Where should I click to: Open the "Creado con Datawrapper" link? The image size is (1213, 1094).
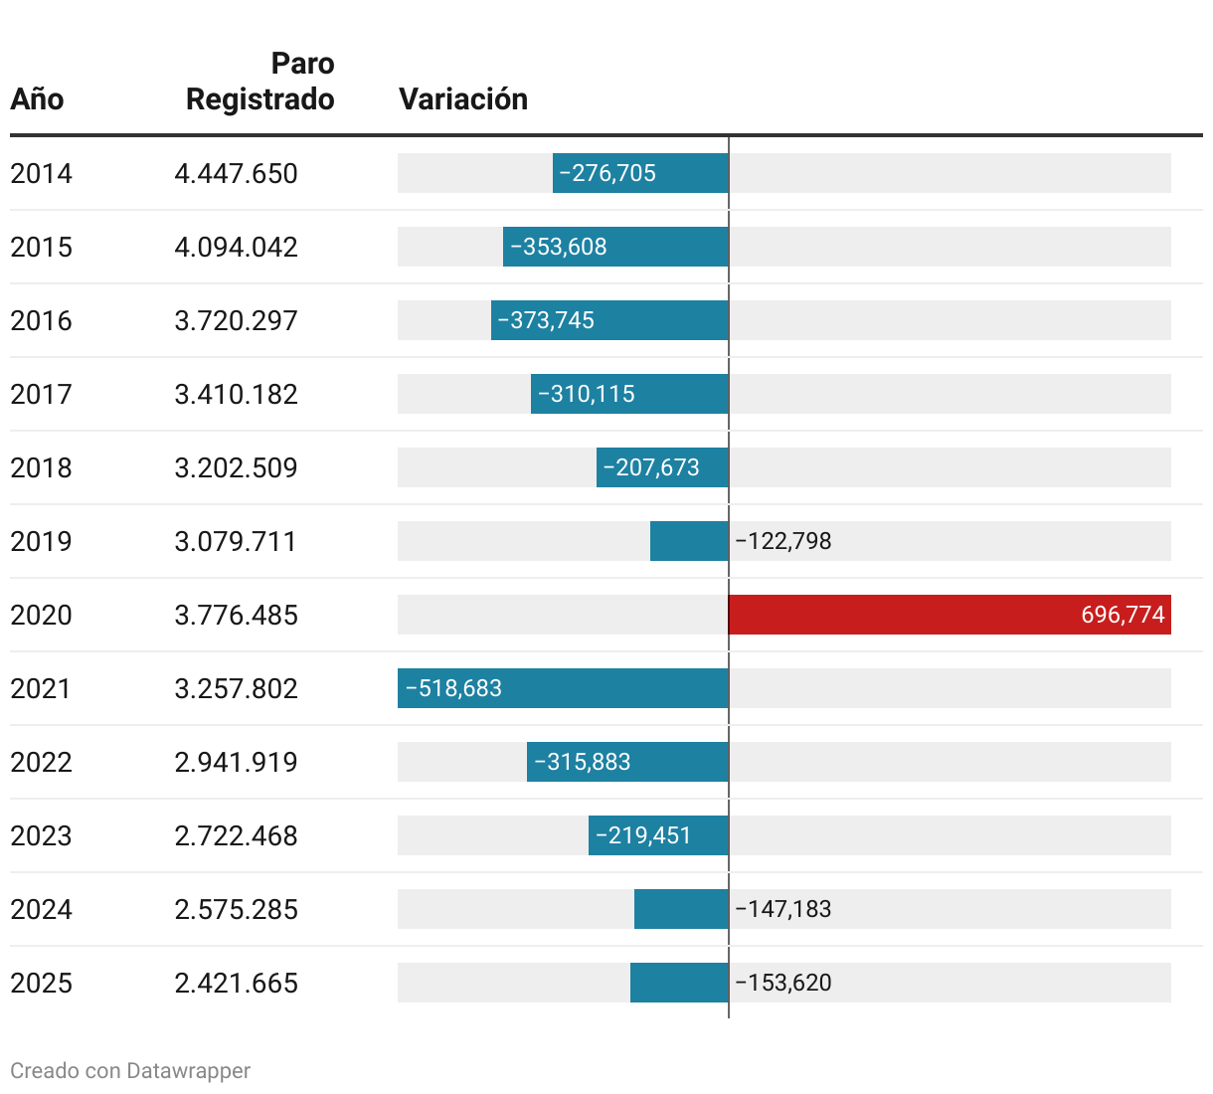pos(130,1071)
